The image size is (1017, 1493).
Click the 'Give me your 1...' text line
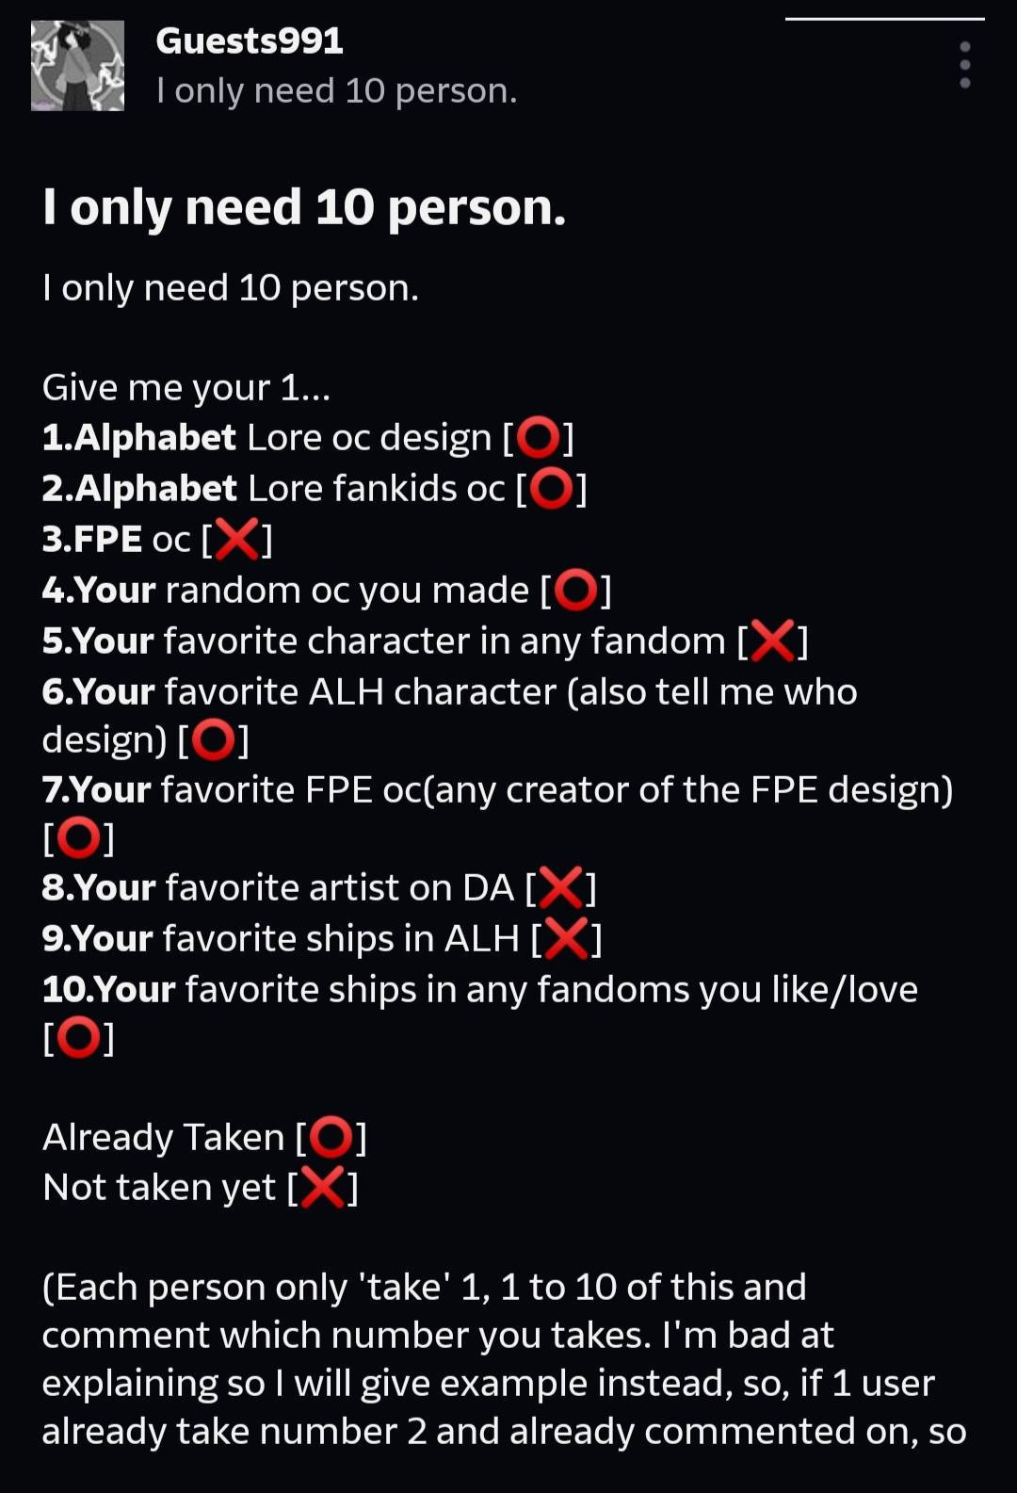pyautogui.click(x=186, y=387)
